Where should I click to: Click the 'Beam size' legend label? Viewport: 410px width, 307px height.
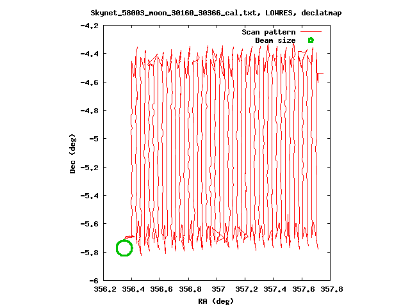point(275,40)
